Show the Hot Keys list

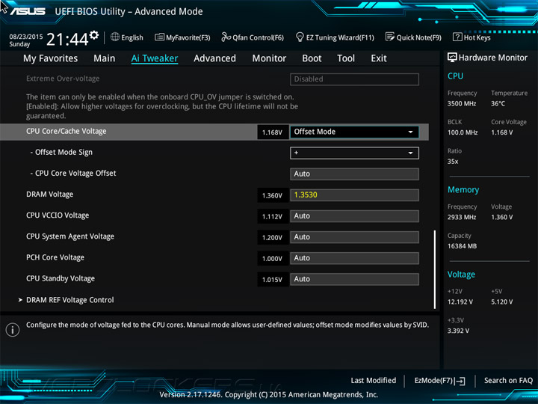[471, 37]
